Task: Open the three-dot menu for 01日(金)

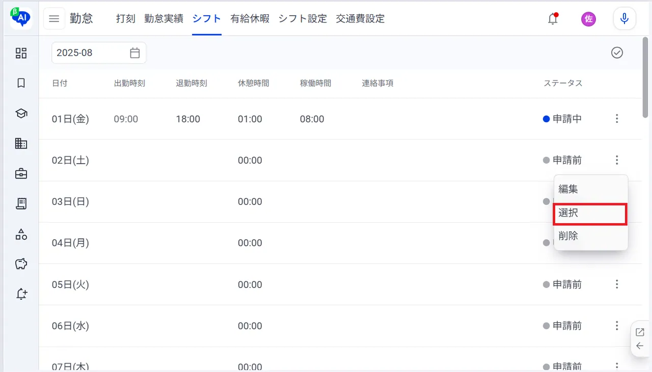Action: [x=617, y=119]
